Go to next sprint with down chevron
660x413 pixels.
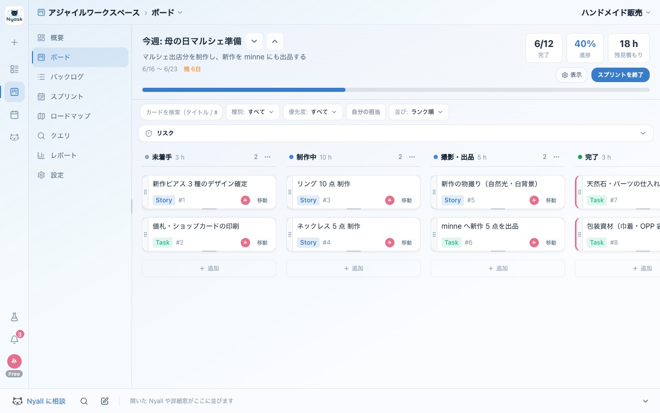[254, 41]
